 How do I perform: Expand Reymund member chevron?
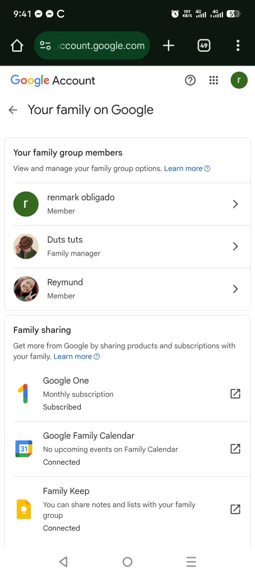coord(235,289)
